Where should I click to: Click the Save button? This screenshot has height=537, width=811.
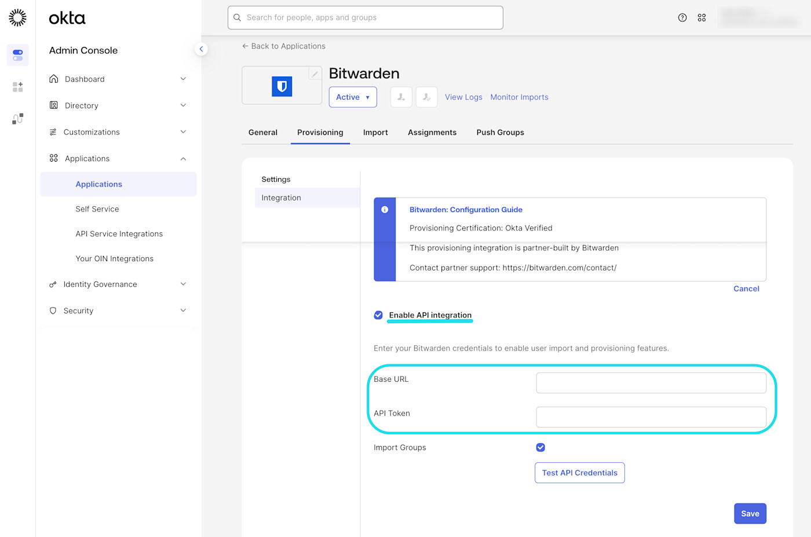point(750,514)
